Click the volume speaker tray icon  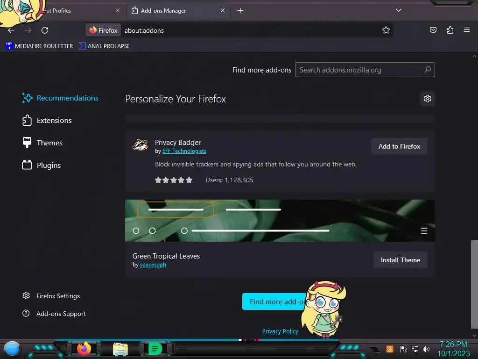coord(426,349)
